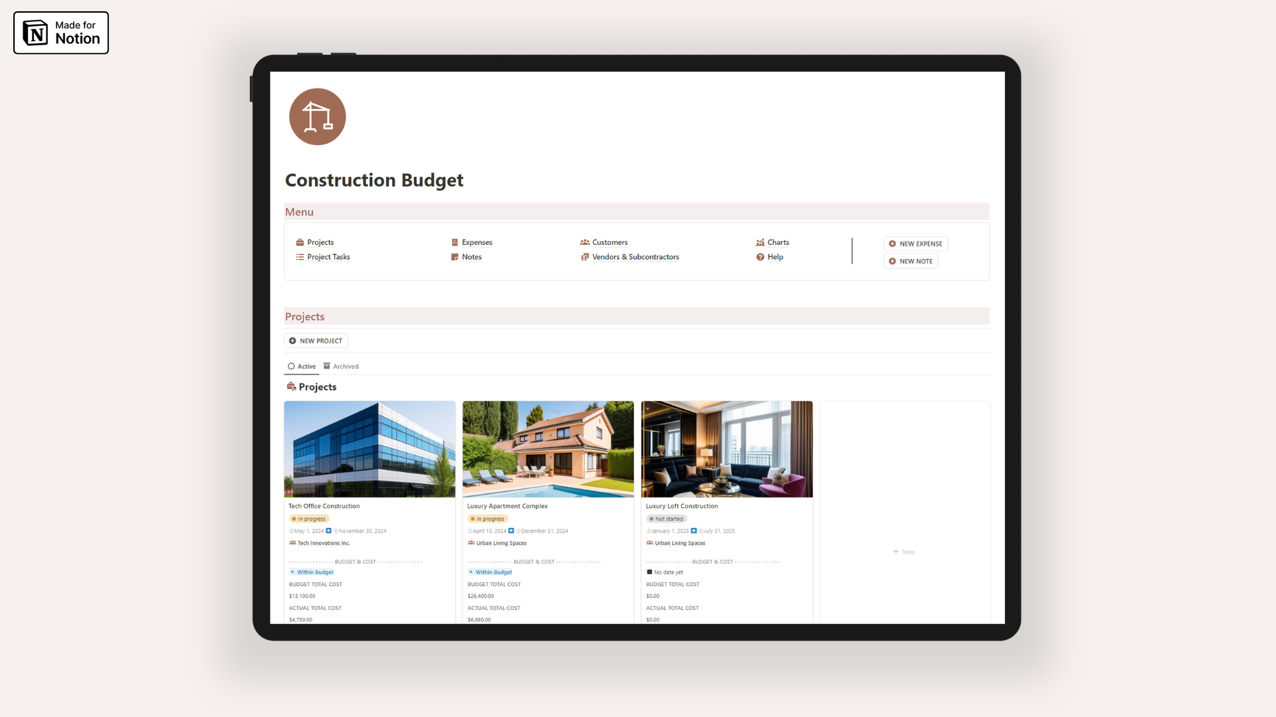This screenshot has height=717, width=1276.
Task: Select the Active tab for projects
Action: [302, 365]
